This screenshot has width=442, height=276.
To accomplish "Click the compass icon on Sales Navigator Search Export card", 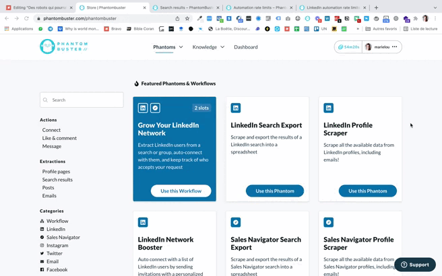I will tap(236, 222).
